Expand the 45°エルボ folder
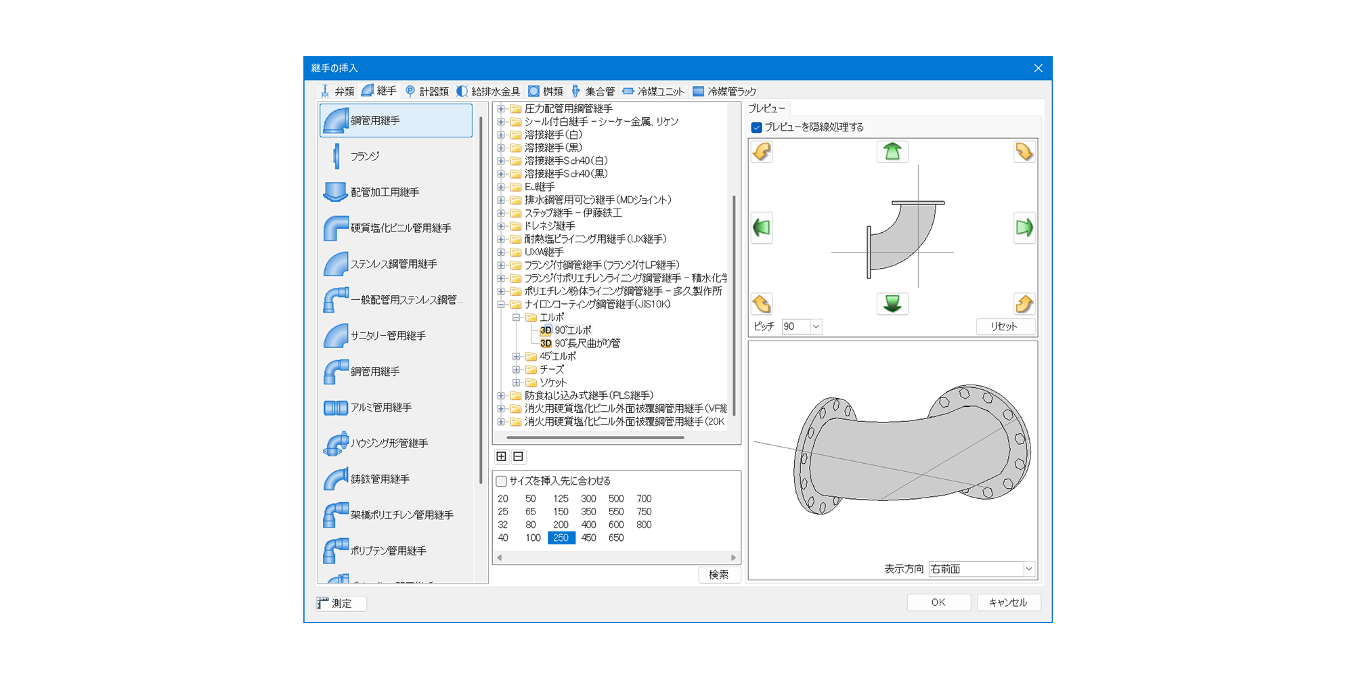Image resolution: width=1354 pixels, height=677 pixels. pyautogui.click(x=517, y=357)
